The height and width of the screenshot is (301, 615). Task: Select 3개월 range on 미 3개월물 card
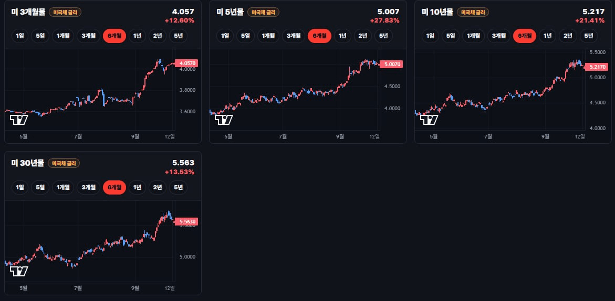(x=88, y=36)
